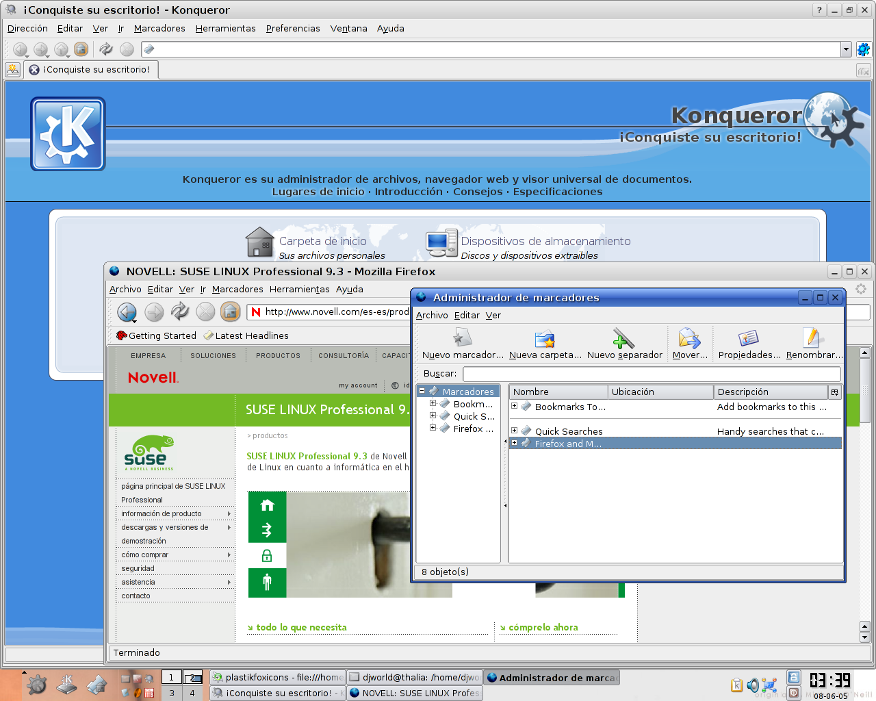Click Konqueror new tab icon at tab bar left
The width and height of the screenshot is (876, 701).
click(x=13, y=69)
